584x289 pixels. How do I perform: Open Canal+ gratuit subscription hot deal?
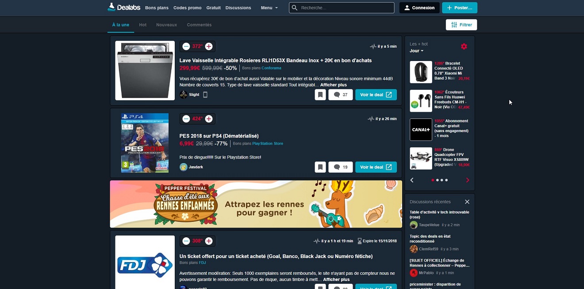pos(440,129)
